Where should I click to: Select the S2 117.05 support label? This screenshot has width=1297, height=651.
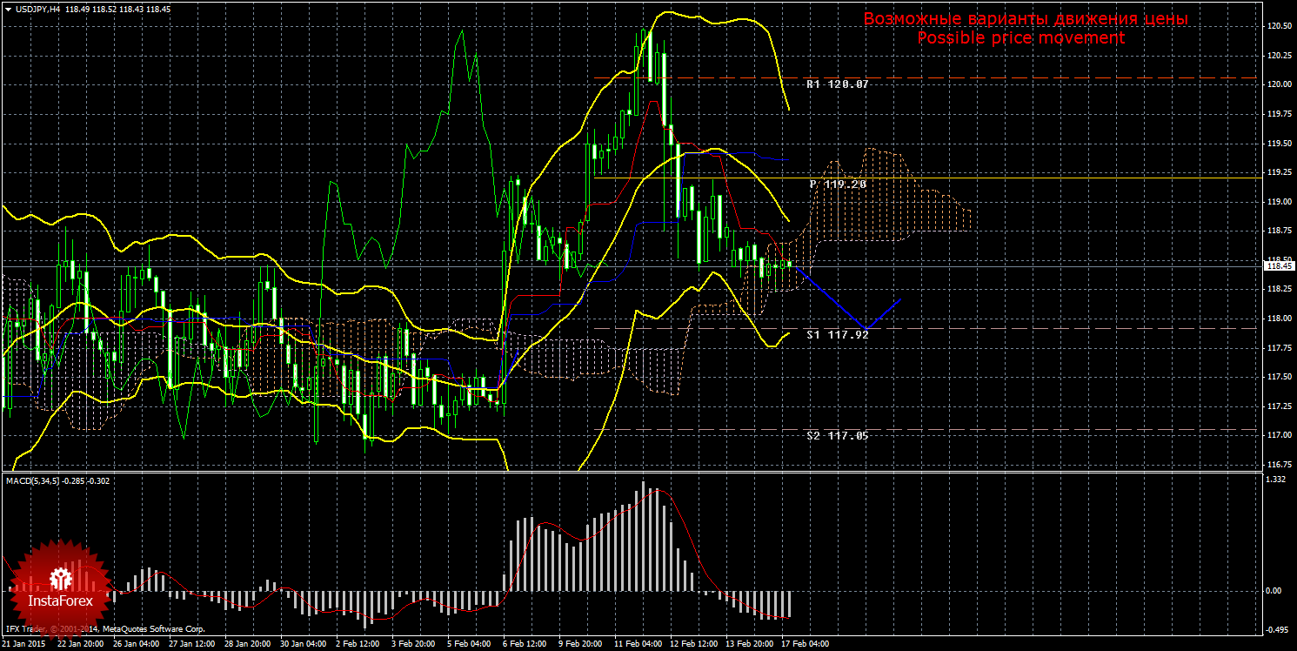[x=838, y=436]
